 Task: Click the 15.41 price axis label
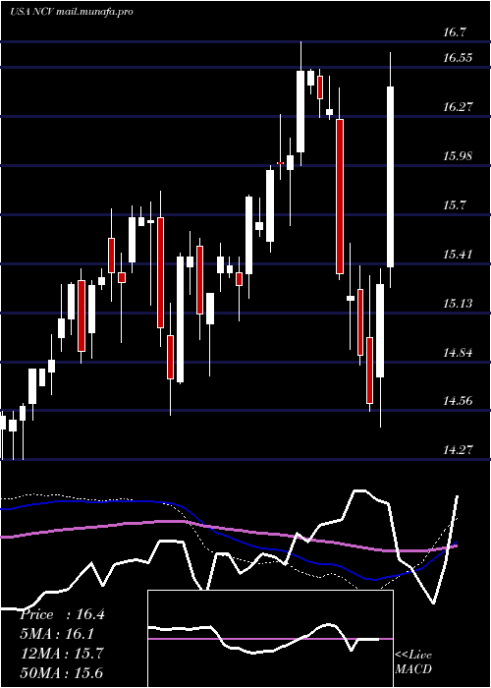458,254
